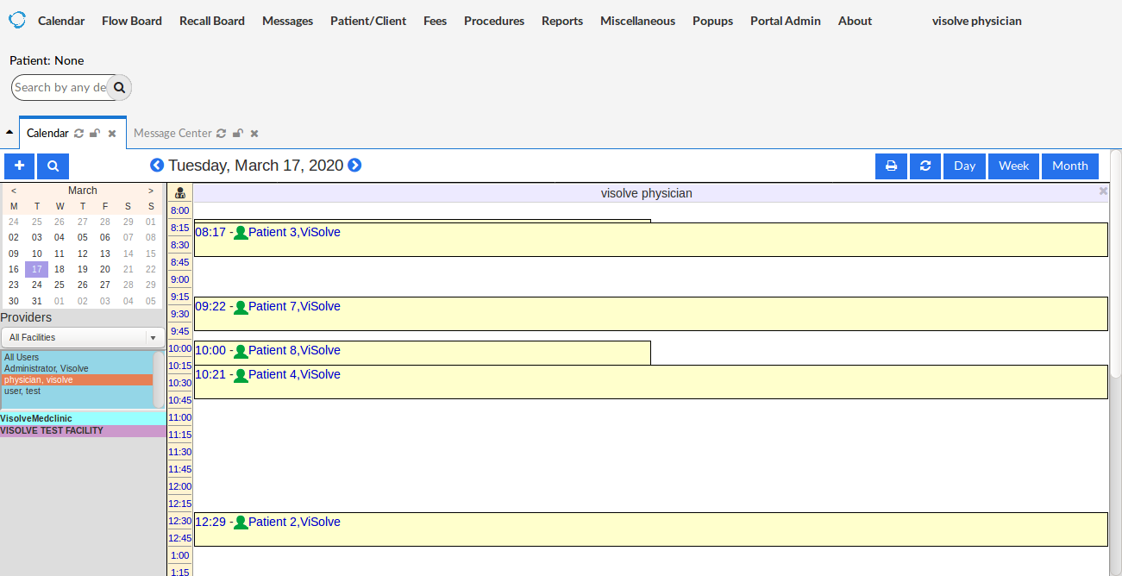The image size is (1122, 576).
Task: Switch to the Message Center tab
Action: click(172, 133)
